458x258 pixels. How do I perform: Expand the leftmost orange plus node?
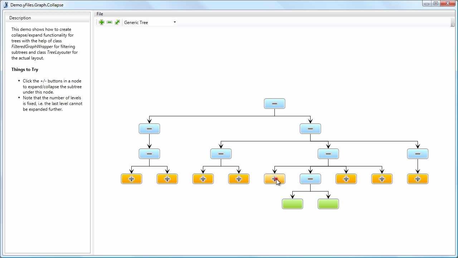131,179
